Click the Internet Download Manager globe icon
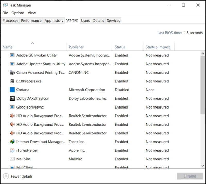 (x=12, y=142)
